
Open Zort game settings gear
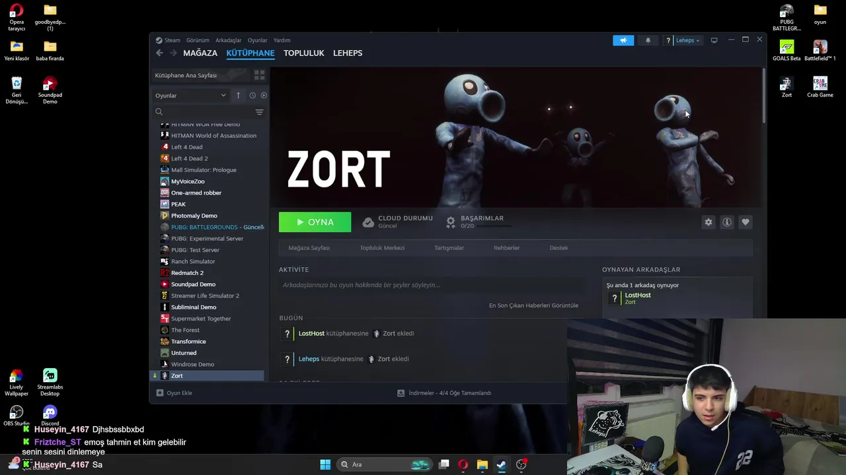coord(709,222)
